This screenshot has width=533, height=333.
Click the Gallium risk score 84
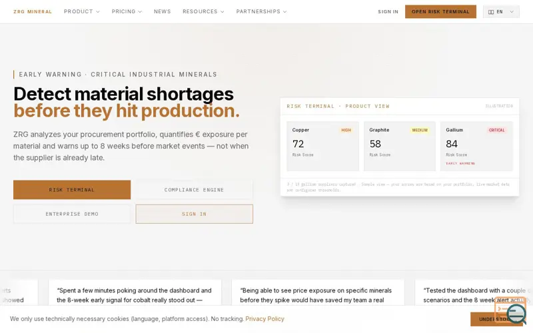pyautogui.click(x=452, y=144)
